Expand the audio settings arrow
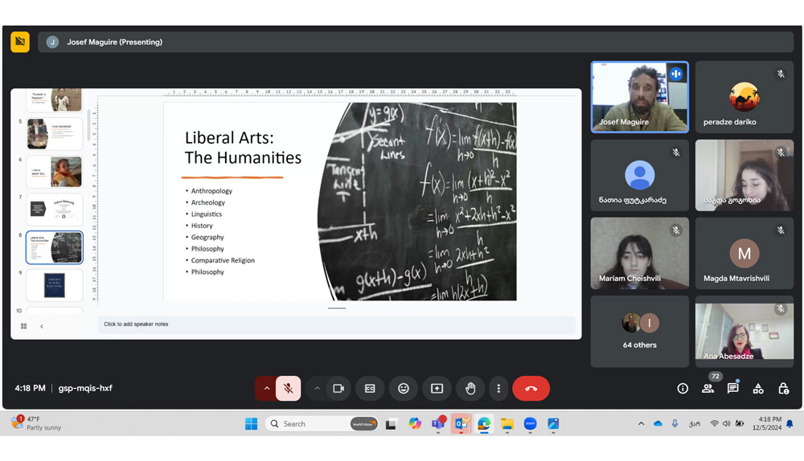 [x=266, y=389]
